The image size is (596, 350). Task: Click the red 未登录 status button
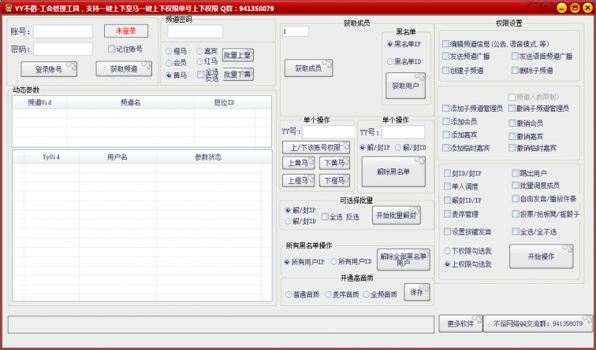coord(126,31)
